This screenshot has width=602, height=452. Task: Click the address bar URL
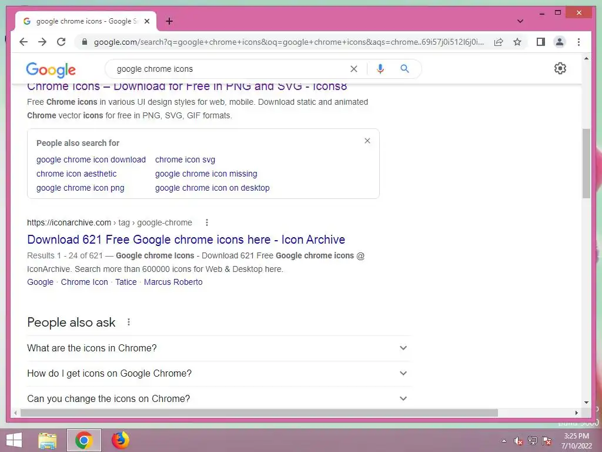[x=289, y=42]
